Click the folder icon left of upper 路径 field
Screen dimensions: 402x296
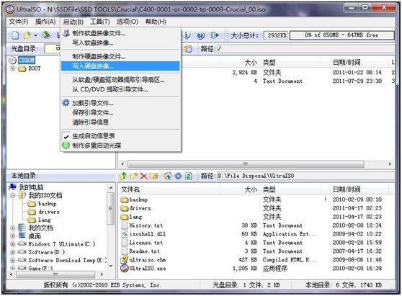[x=188, y=48]
